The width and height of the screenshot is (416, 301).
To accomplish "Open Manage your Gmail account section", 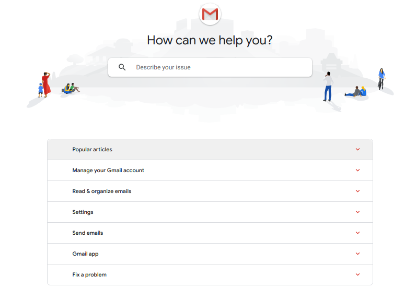I will [x=210, y=171].
